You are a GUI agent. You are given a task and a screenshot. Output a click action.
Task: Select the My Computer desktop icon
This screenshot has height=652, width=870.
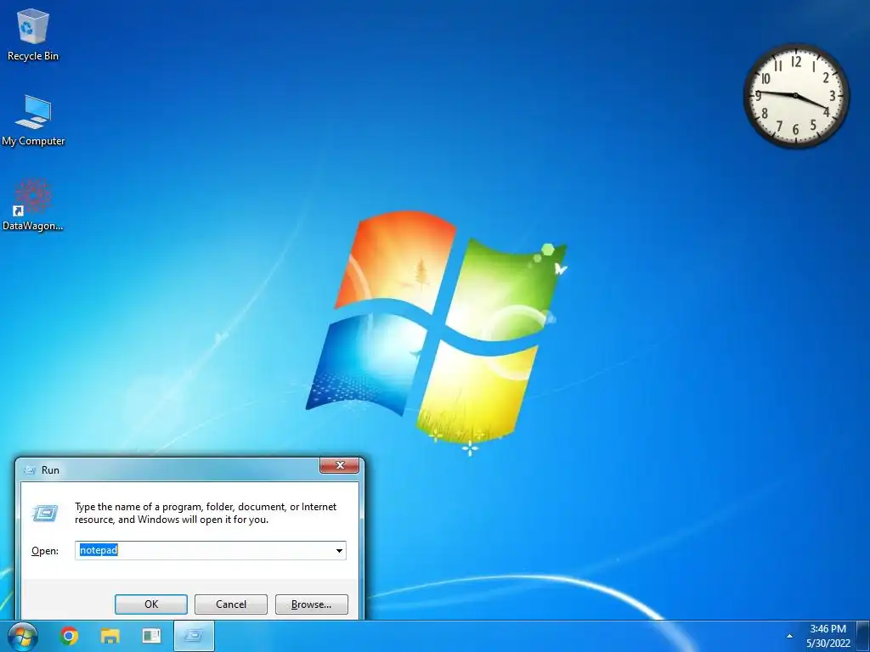click(33, 121)
